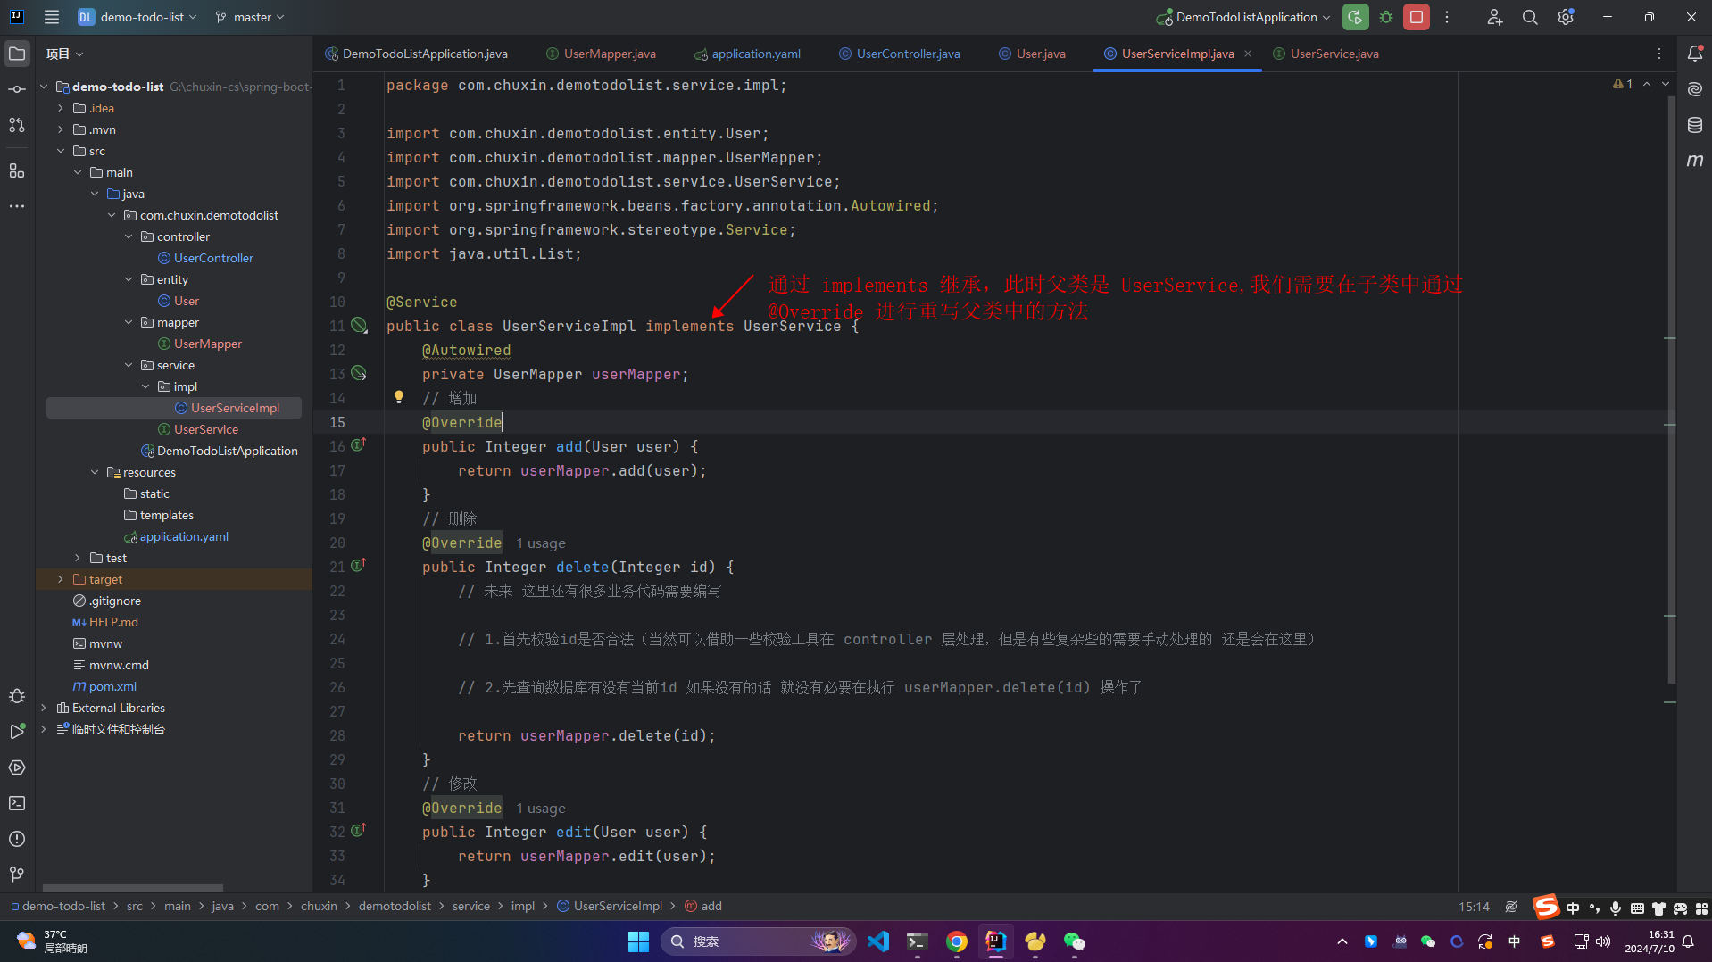Expand the .mvn folder

coord(61,129)
